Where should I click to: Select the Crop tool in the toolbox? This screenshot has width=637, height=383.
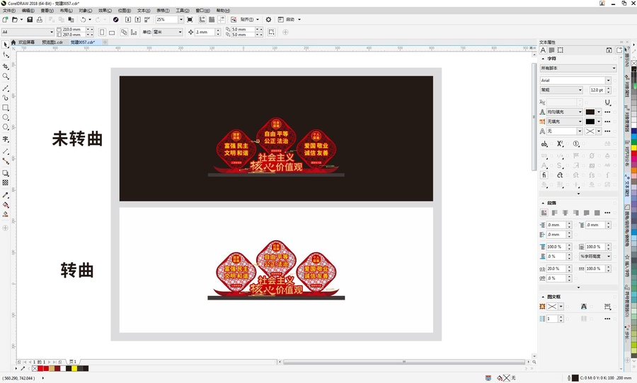pyautogui.click(x=5, y=66)
